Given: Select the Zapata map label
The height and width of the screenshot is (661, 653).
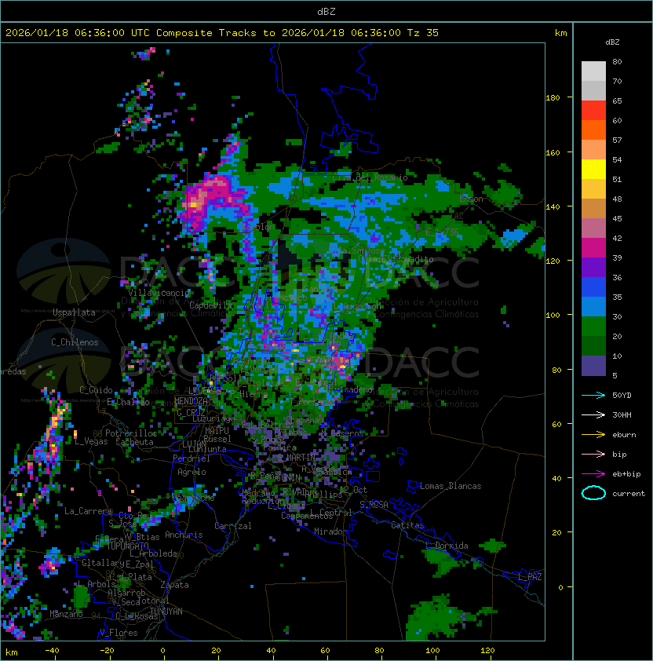Looking at the screenshot, I should pos(174,585).
